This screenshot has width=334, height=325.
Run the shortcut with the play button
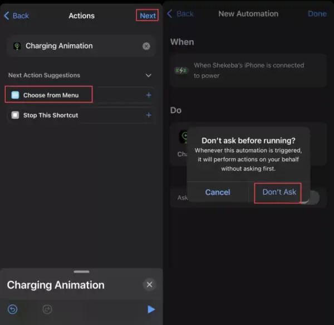tap(151, 309)
